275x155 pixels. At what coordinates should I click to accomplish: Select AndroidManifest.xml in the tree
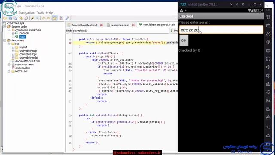(27, 61)
